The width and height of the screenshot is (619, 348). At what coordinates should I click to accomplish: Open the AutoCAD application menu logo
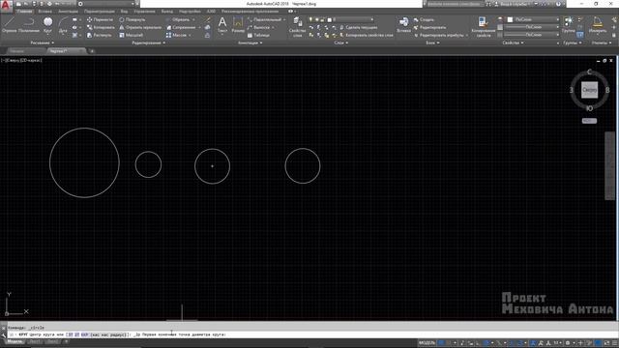tap(6, 7)
